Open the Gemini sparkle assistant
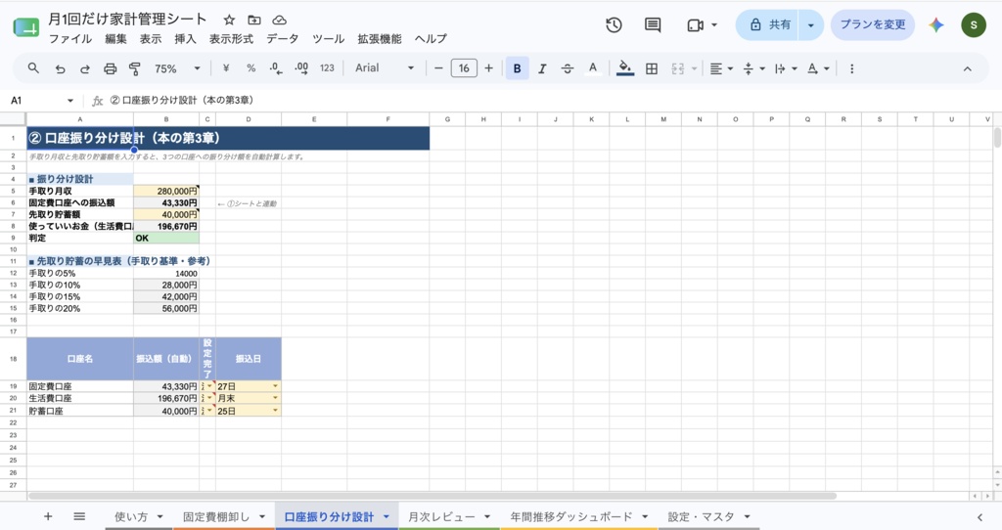1002x530 pixels. click(936, 24)
